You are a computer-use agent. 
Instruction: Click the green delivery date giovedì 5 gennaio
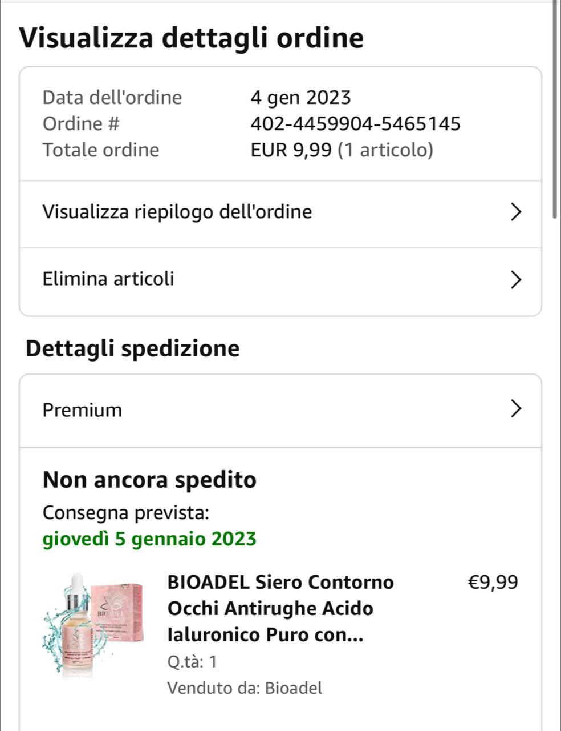(149, 539)
